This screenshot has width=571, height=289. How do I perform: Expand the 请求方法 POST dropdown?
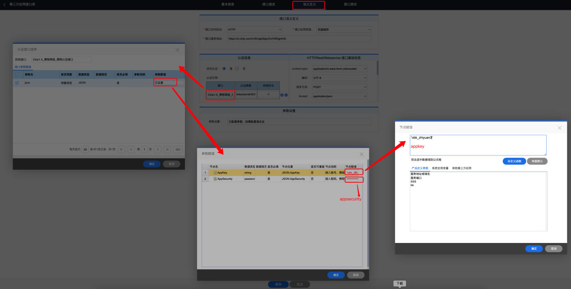340,87
